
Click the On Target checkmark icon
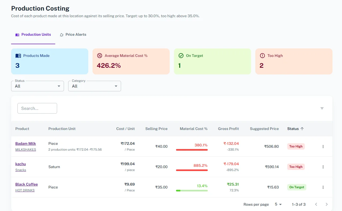click(x=181, y=56)
